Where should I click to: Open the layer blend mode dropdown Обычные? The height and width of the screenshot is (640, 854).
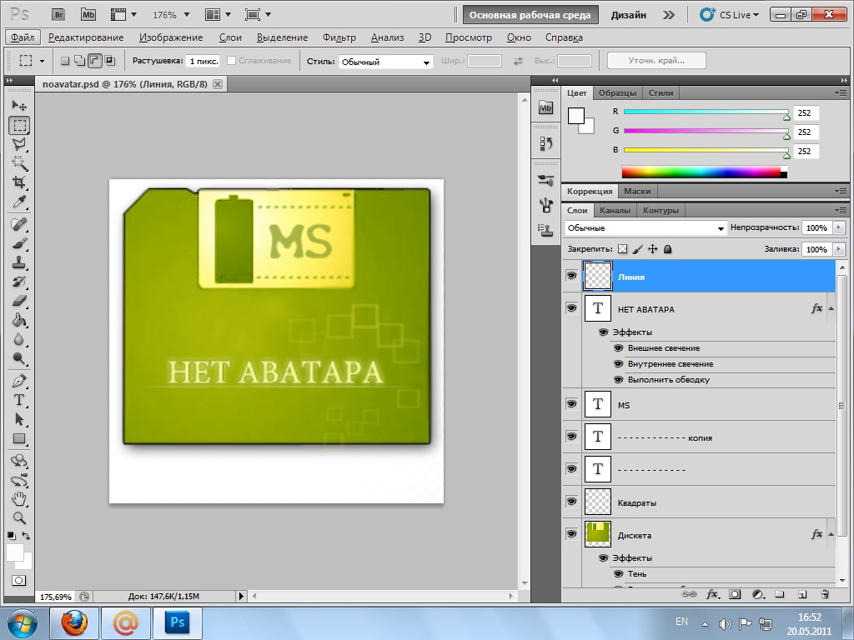[x=646, y=227]
